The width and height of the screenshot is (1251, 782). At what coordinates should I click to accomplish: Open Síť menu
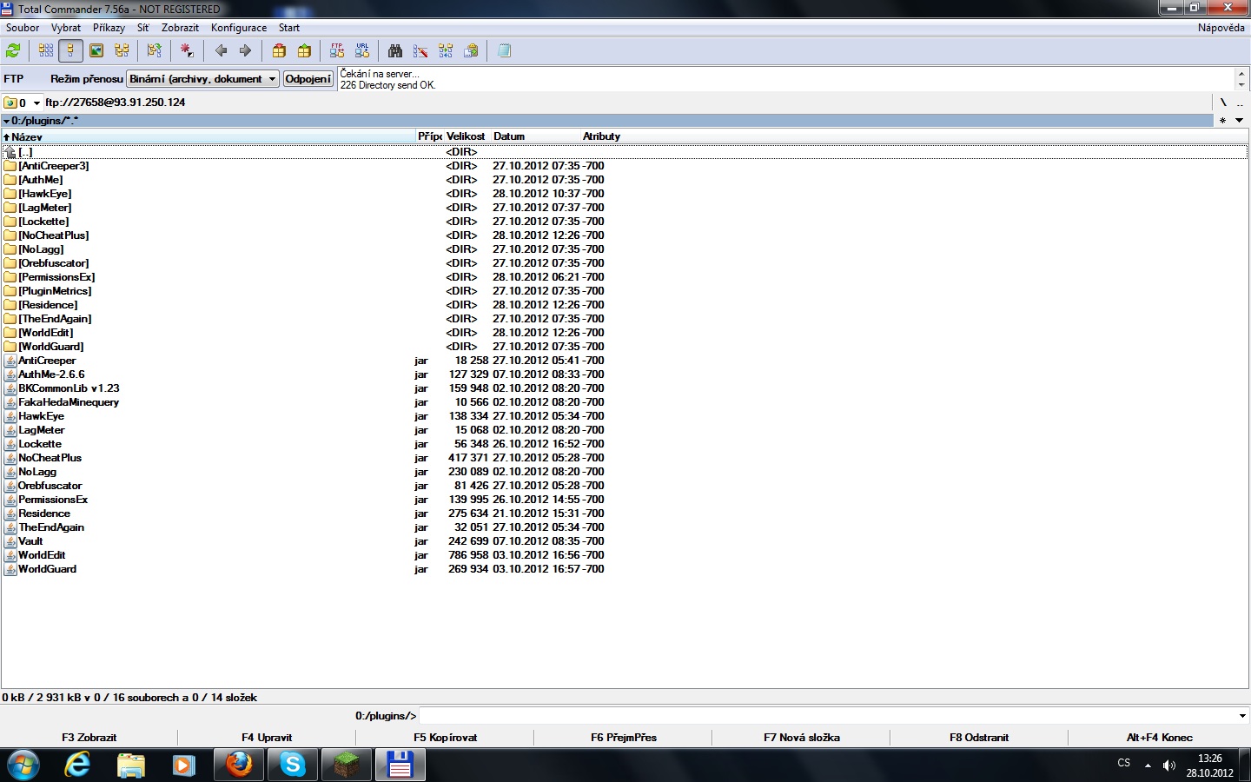(143, 28)
